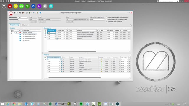Click the Material horizontal scrollbar

[x=75, y=78]
